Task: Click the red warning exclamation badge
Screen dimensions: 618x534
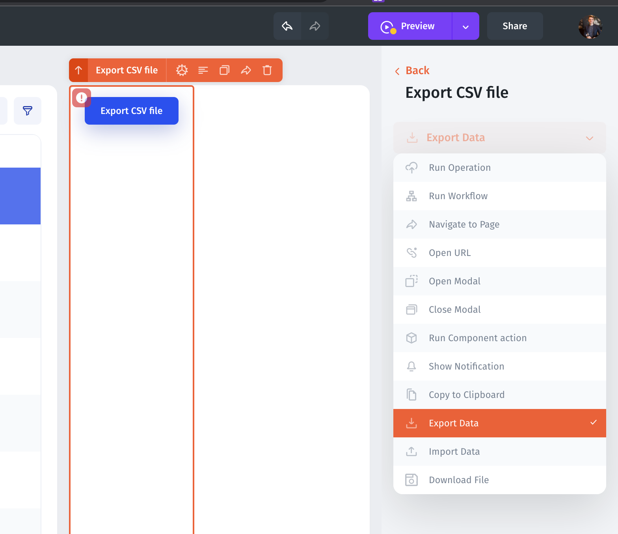Action: (82, 97)
